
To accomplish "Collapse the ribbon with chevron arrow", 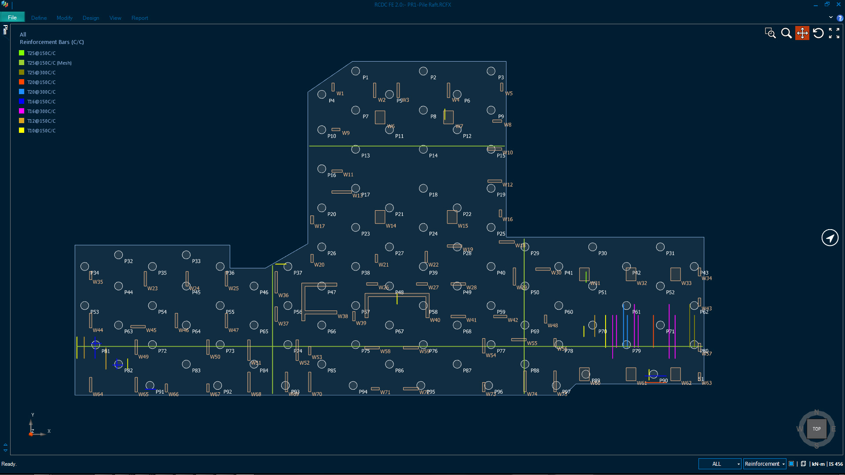I will tap(831, 18).
